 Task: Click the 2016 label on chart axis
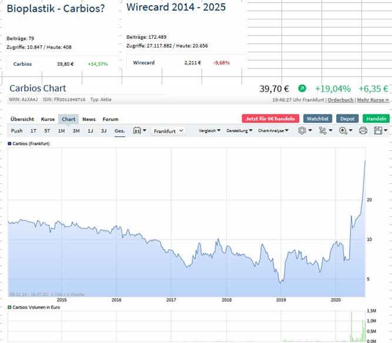(116, 300)
